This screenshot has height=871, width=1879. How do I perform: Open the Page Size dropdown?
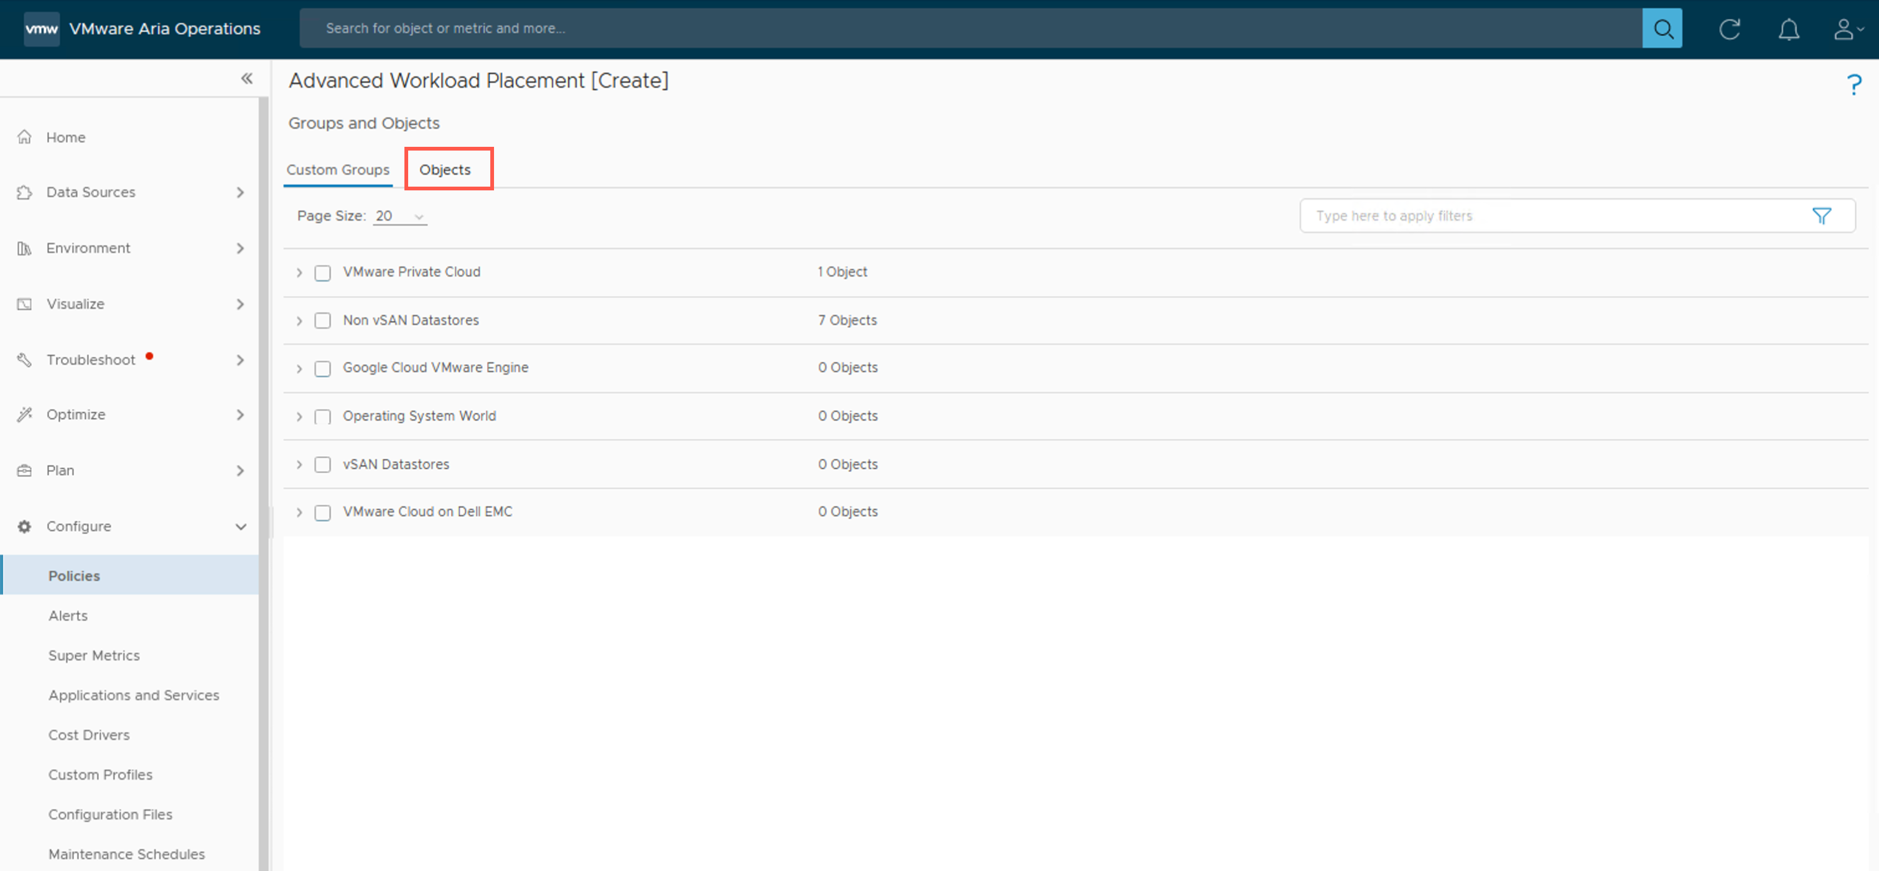(399, 216)
